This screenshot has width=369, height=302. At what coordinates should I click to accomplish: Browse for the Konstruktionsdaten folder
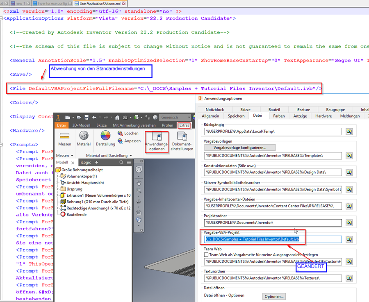click(349, 173)
